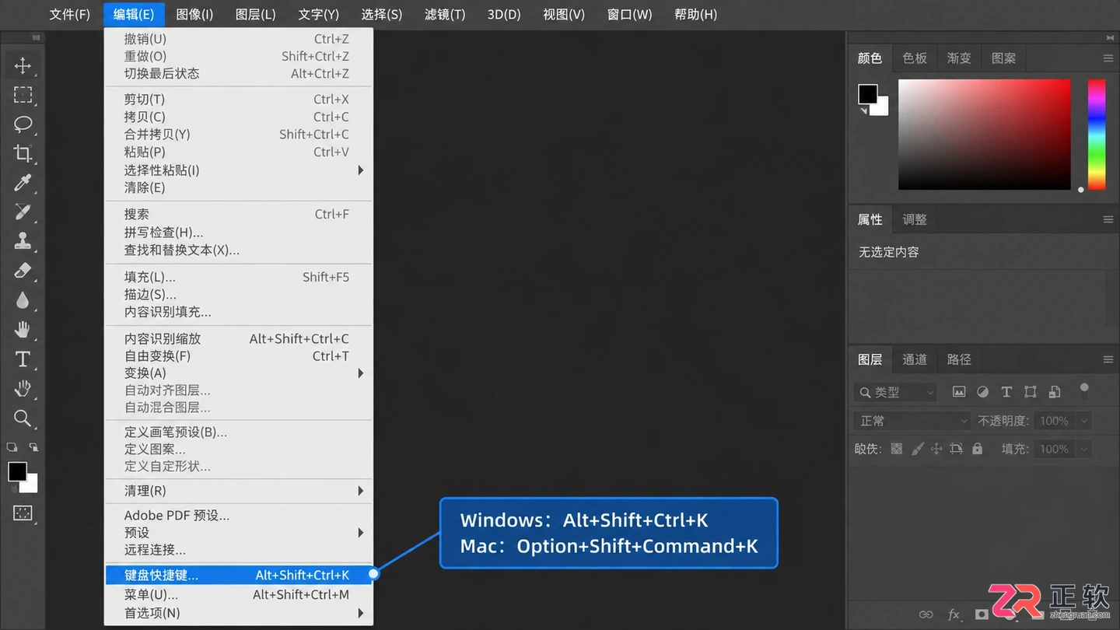The width and height of the screenshot is (1120, 630).
Task: Expand the 清理(R) submenu
Action: 239,491
